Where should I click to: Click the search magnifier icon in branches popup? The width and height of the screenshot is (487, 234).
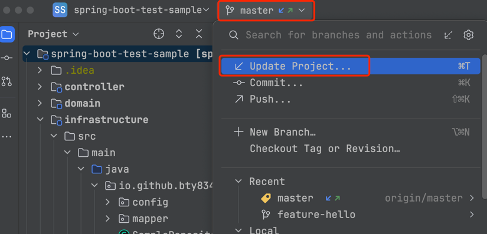pyautogui.click(x=234, y=35)
